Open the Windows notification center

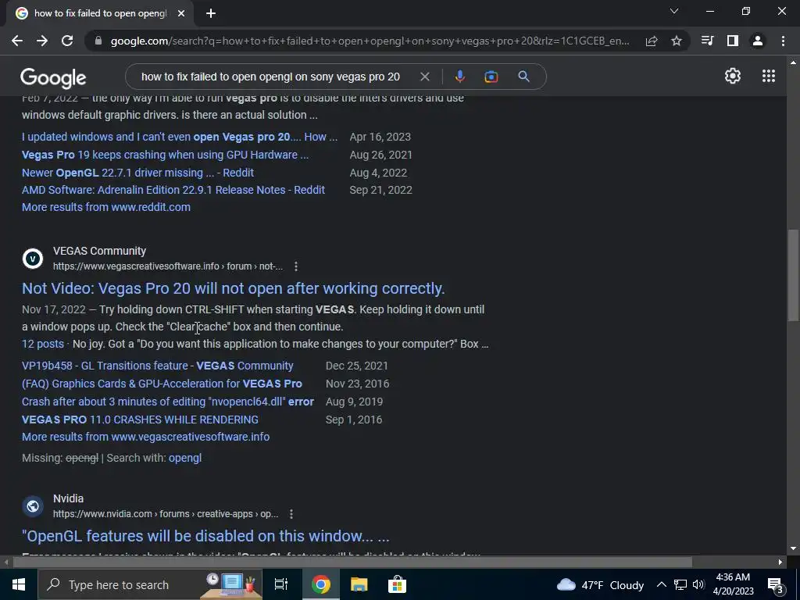[x=775, y=585]
